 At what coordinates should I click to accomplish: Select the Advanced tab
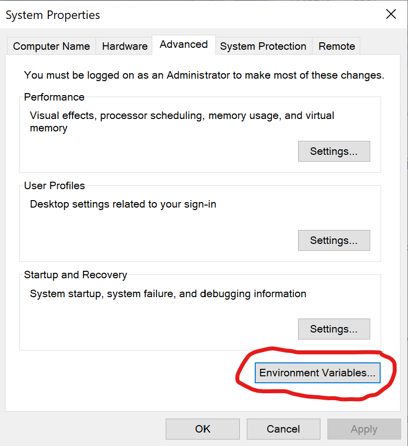(x=184, y=44)
